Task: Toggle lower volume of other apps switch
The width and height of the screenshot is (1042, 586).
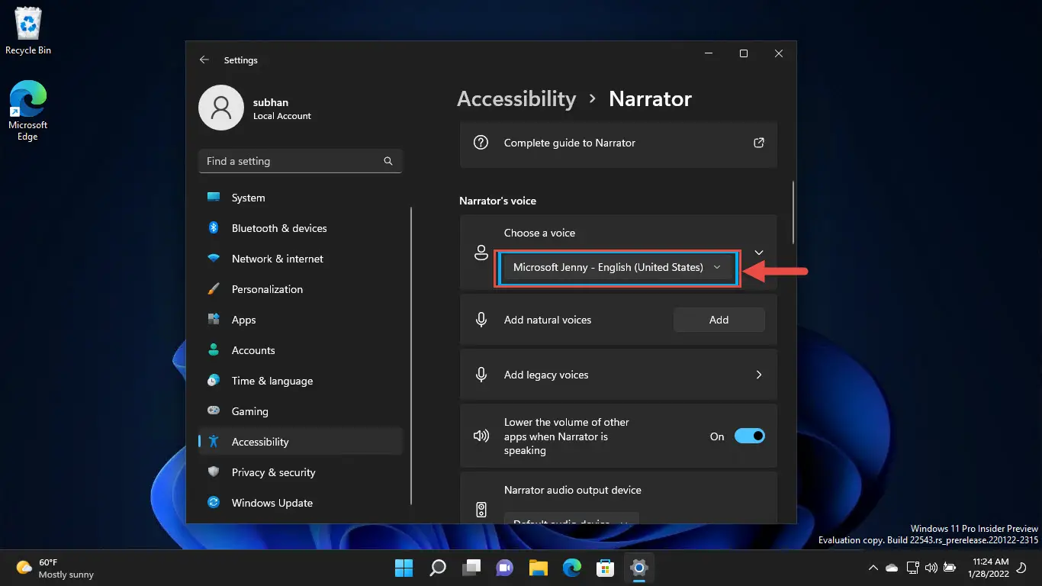Action: tap(749, 436)
